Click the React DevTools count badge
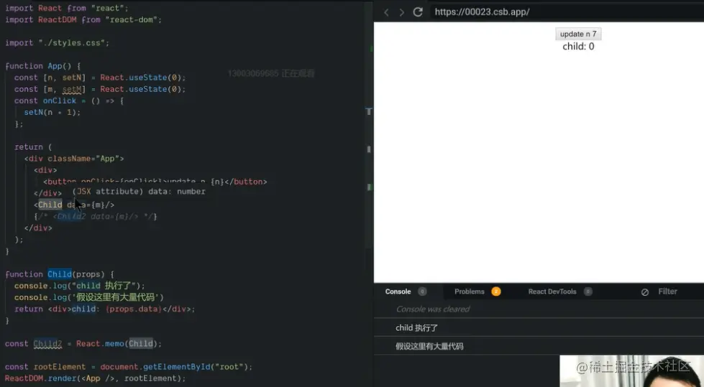This screenshot has height=387, width=704. (x=588, y=292)
